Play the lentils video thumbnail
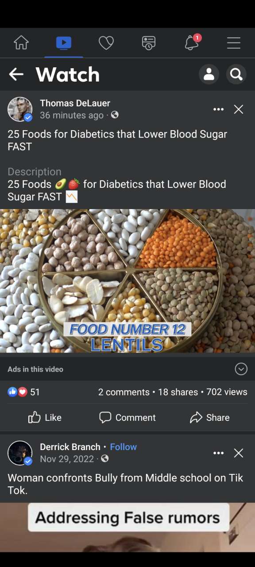 coord(127,281)
